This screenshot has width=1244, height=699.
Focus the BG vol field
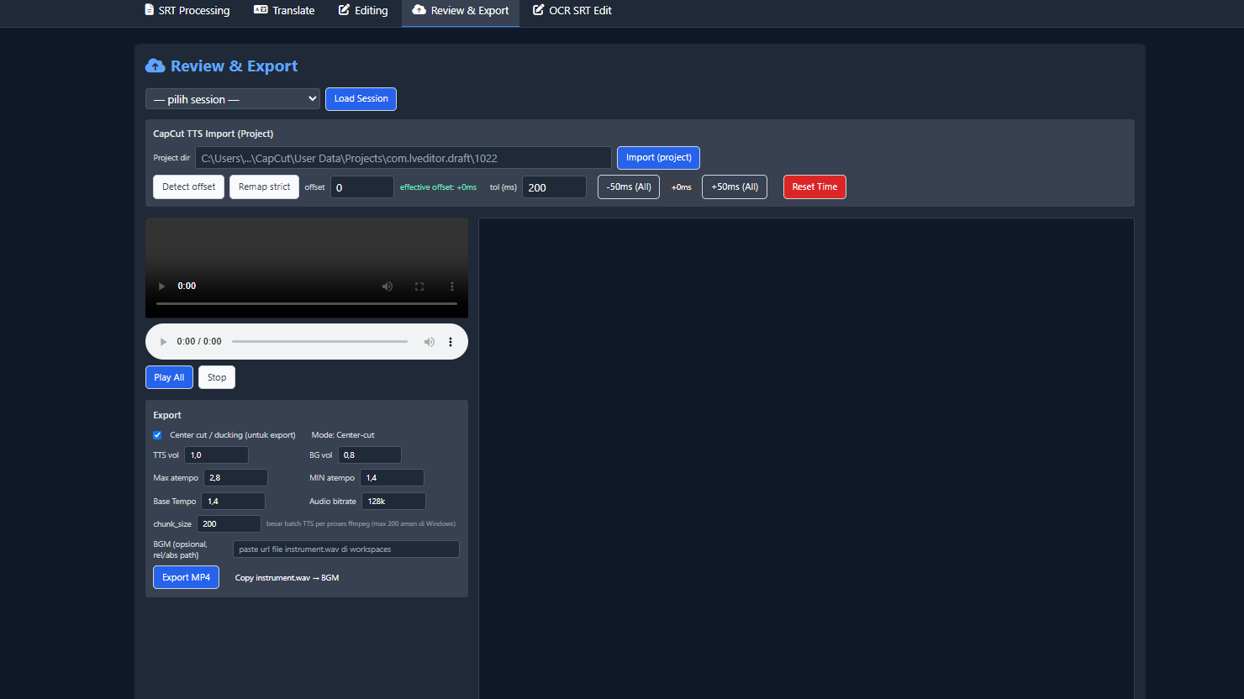coord(369,455)
